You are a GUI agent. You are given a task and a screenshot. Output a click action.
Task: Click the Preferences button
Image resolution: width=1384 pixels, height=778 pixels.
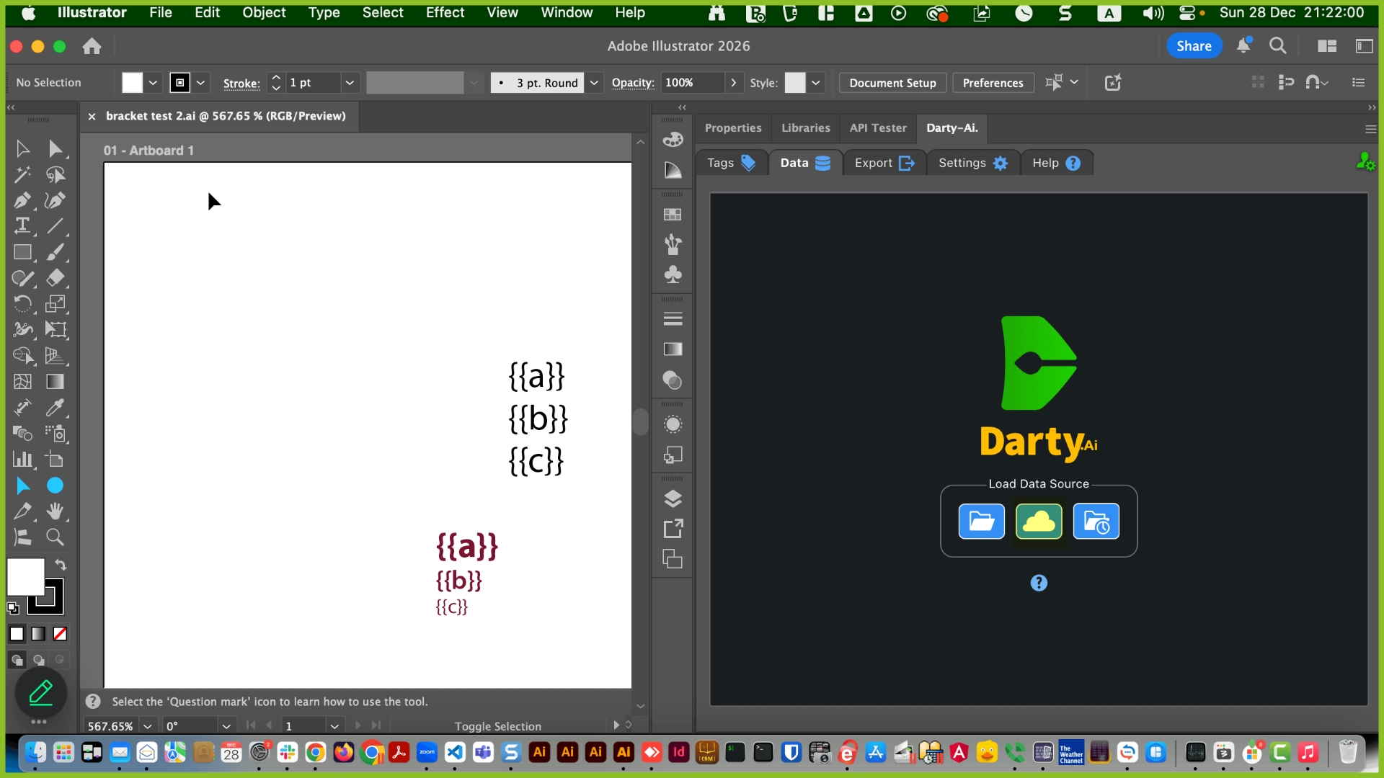point(993,83)
